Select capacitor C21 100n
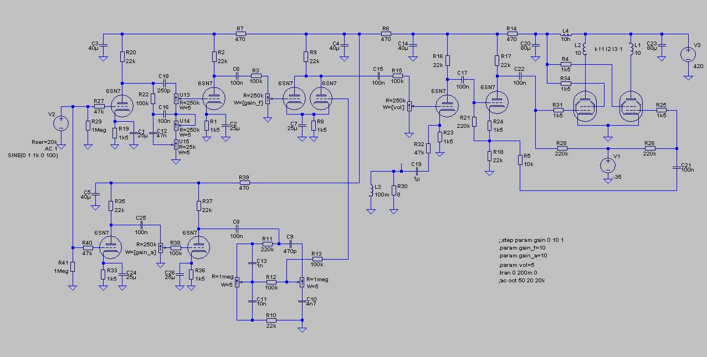 (x=677, y=169)
